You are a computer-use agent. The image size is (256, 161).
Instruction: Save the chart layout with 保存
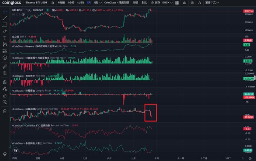(x=155, y=3)
